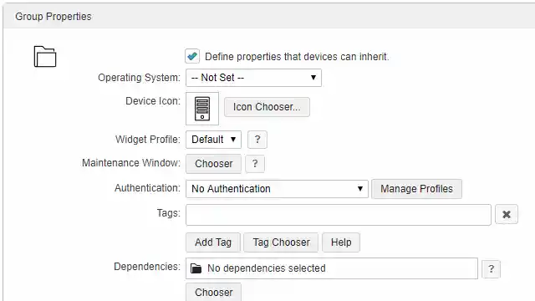The image size is (535, 301).
Task: Click the Group Properties header title
Action: point(53,17)
